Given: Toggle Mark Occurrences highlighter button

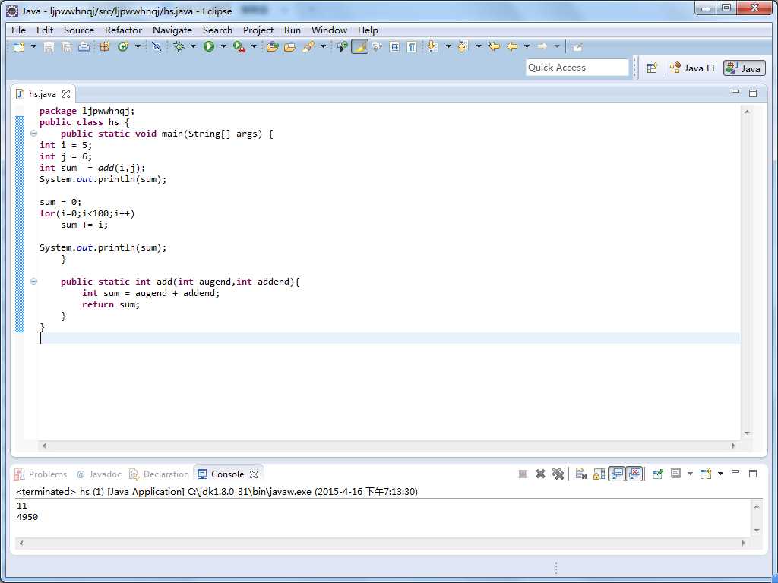Looking at the screenshot, I should tap(359, 47).
